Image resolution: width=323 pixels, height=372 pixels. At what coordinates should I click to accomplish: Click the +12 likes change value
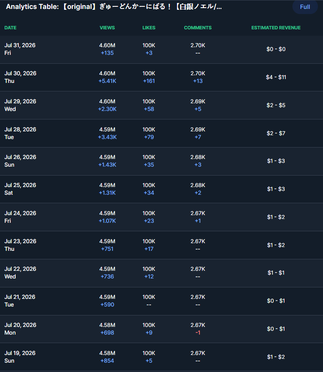coord(149,276)
